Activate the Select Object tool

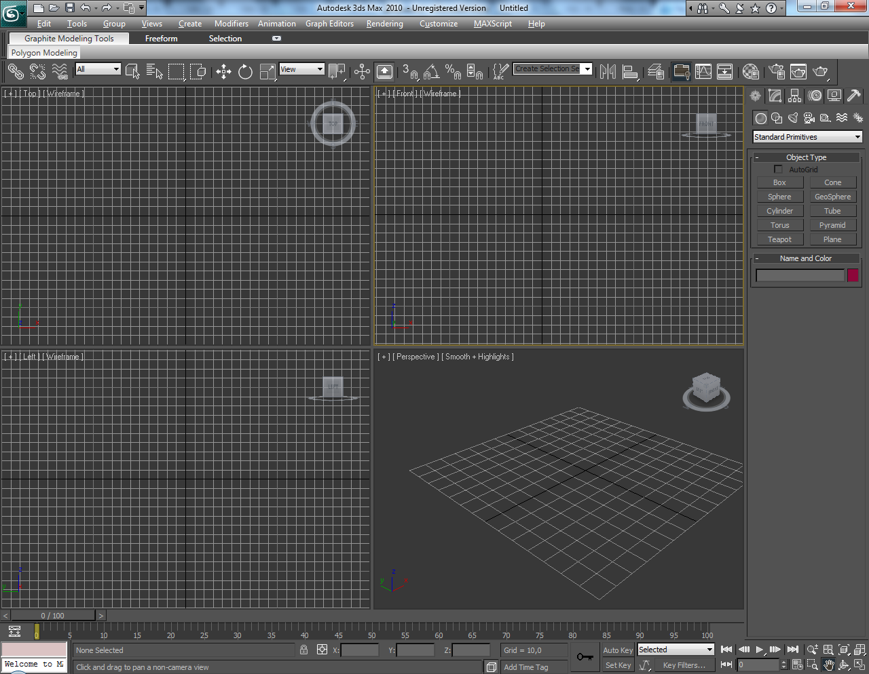tap(132, 71)
